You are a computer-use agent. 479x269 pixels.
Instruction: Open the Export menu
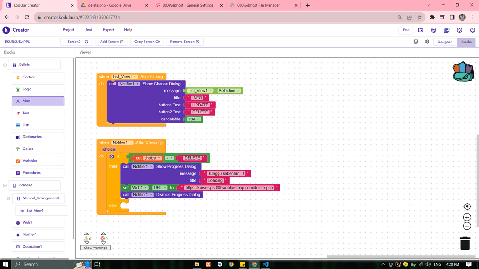coord(108,30)
